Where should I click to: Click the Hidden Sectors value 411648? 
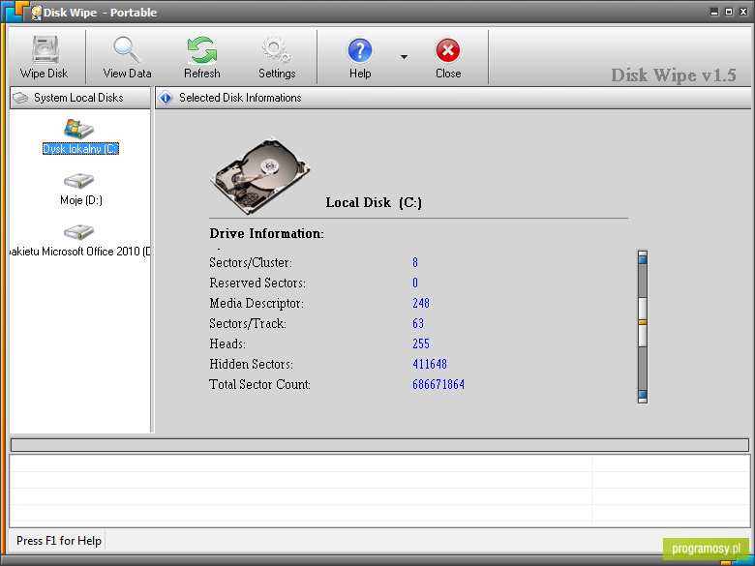click(x=430, y=365)
